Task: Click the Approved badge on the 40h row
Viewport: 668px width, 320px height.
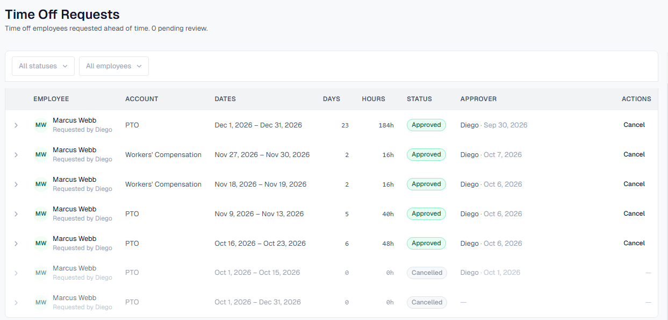Action: tap(426, 214)
